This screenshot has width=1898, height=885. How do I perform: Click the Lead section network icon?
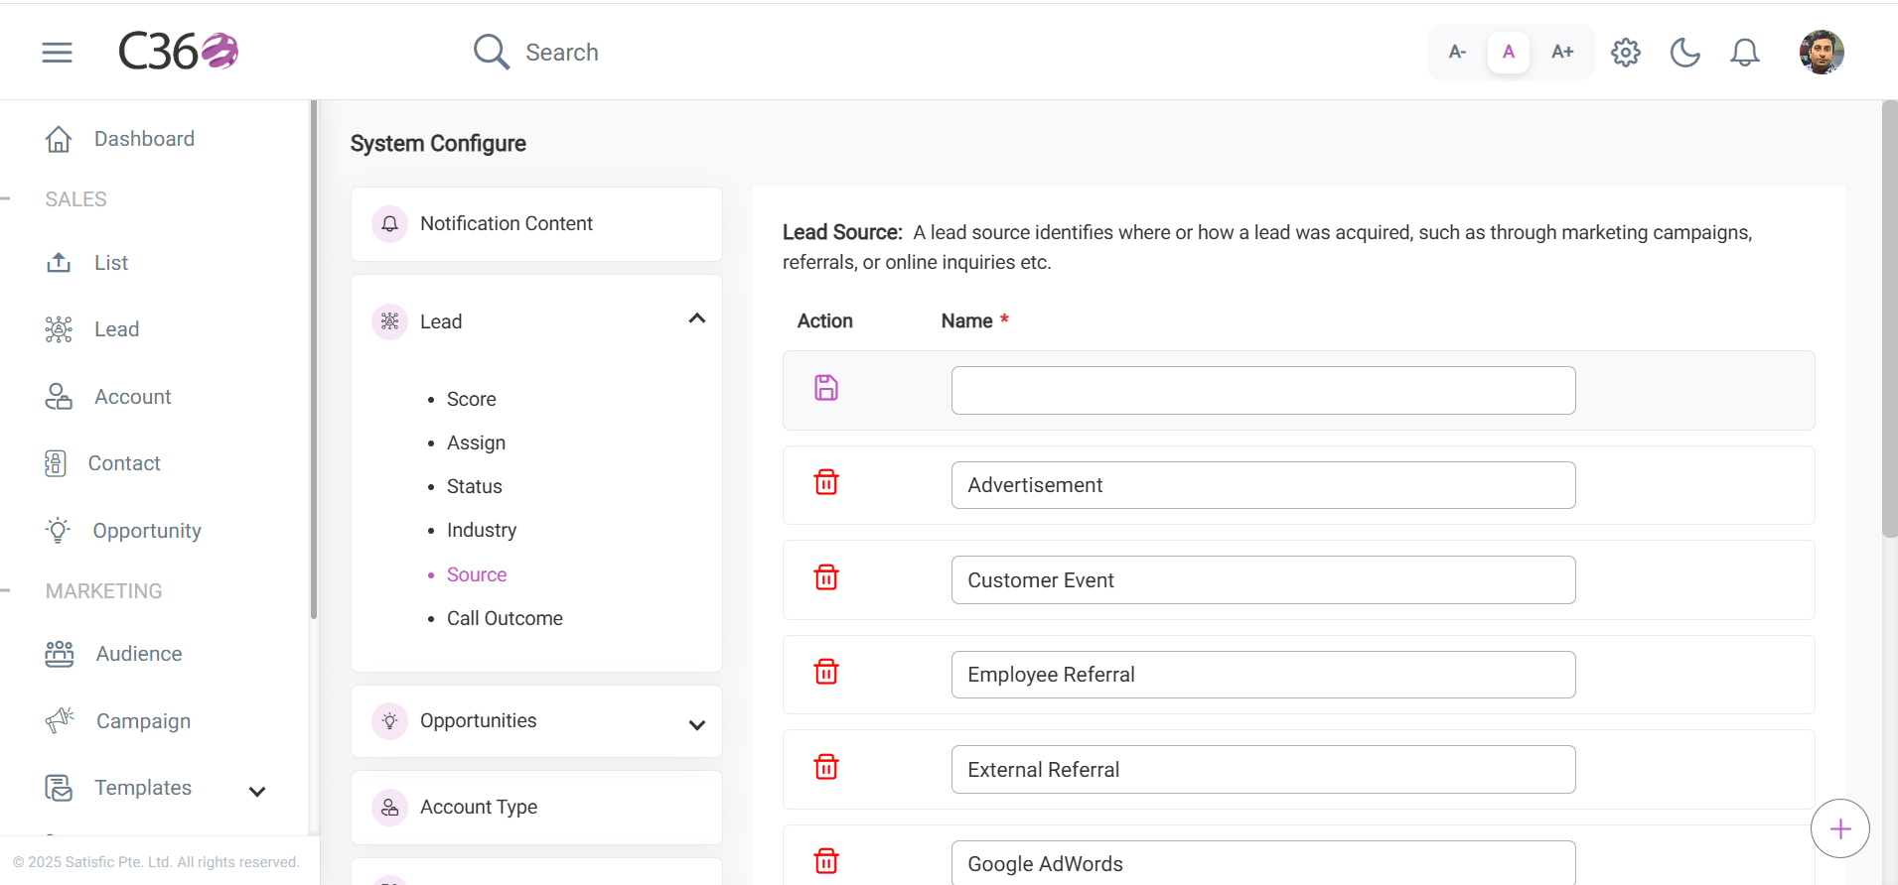(x=389, y=321)
